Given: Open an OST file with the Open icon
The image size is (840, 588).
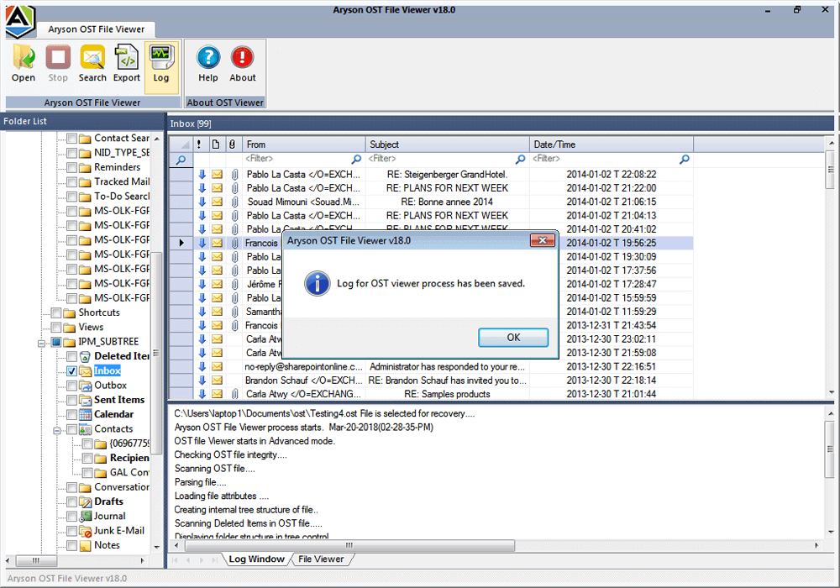Looking at the screenshot, I should click(x=24, y=58).
